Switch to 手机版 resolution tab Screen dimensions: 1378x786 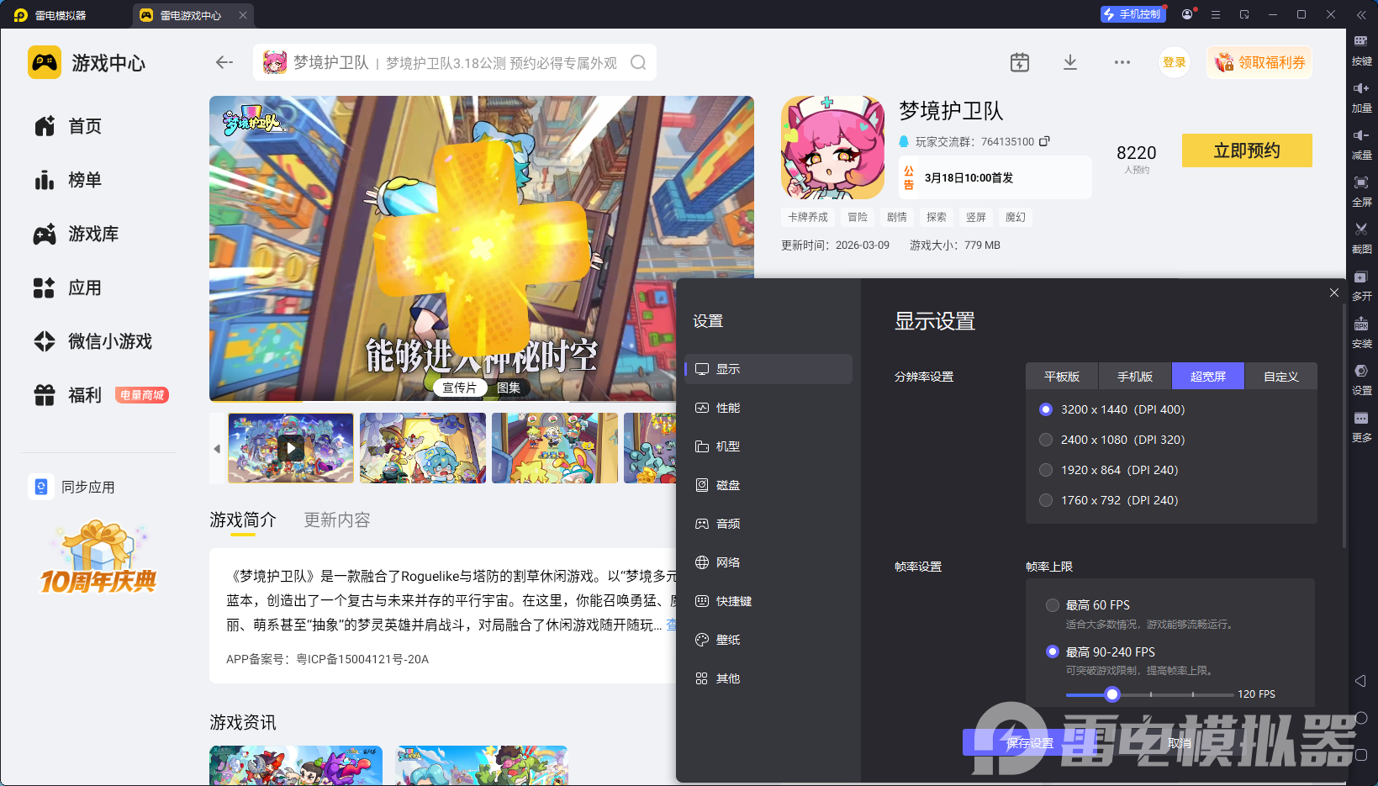[1135, 377]
